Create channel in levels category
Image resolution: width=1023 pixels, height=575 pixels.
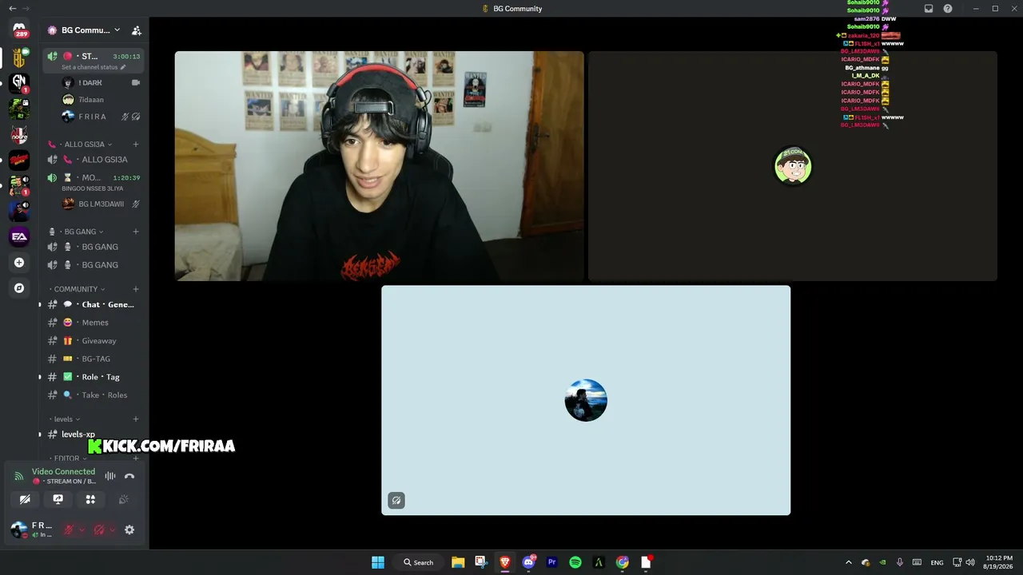coord(136,419)
